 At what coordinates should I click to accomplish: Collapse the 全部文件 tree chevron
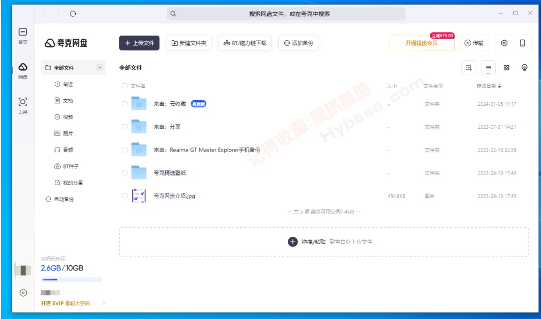click(x=100, y=68)
